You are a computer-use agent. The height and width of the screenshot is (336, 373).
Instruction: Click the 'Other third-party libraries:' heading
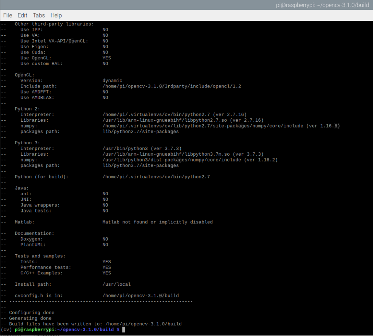54,24
